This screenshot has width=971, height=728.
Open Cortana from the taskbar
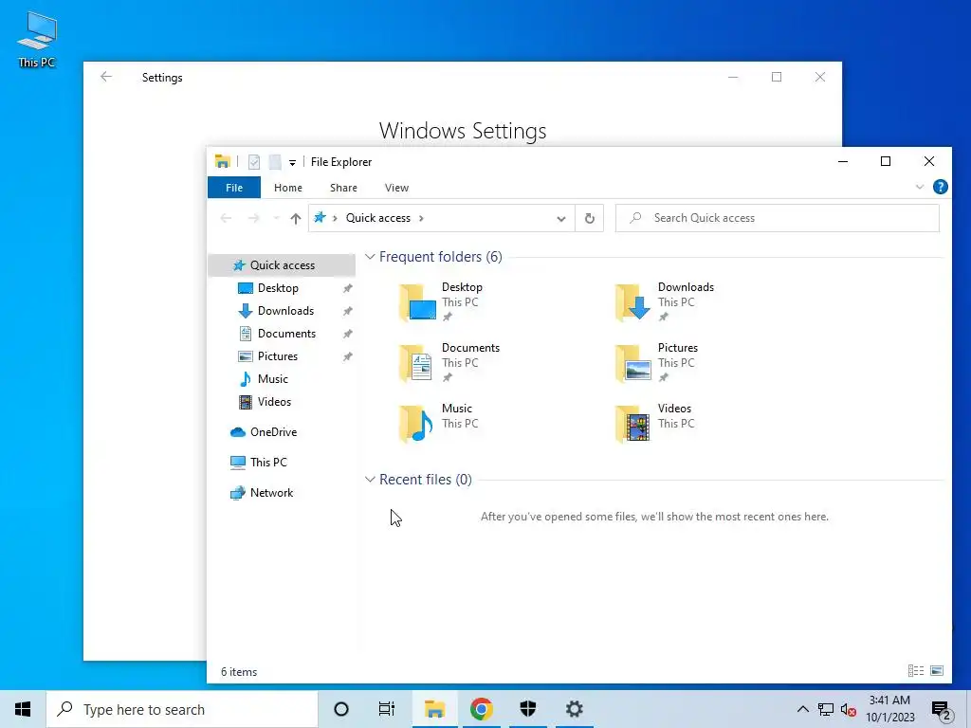[x=341, y=709]
